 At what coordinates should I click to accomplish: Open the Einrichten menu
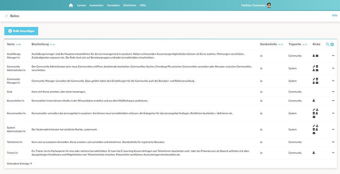point(130,5)
